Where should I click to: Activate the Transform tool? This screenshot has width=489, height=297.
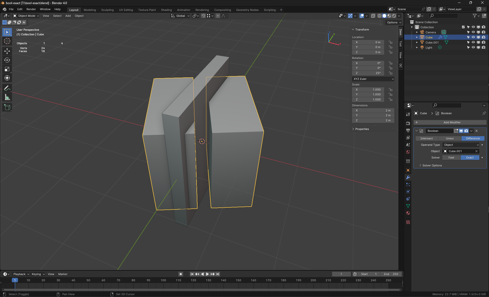tap(7, 78)
